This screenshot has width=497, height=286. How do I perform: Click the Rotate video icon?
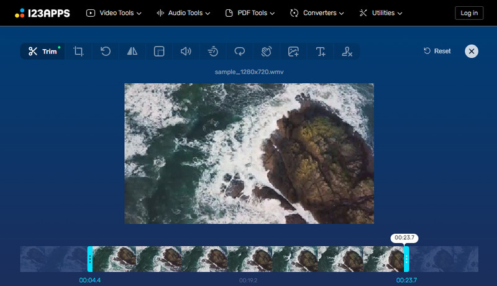[x=106, y=52]
